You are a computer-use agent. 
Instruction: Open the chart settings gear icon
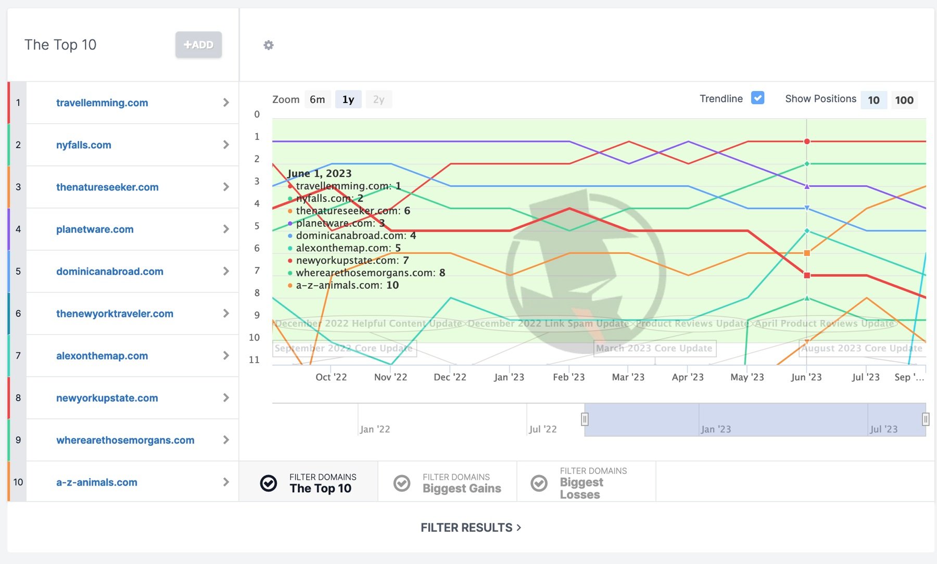pos(269,45)
